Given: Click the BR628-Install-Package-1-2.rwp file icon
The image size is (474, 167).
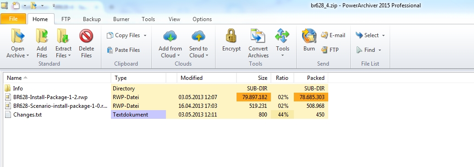Looking at the screenshot, I should pyautogui.click(x=8, y=97).
